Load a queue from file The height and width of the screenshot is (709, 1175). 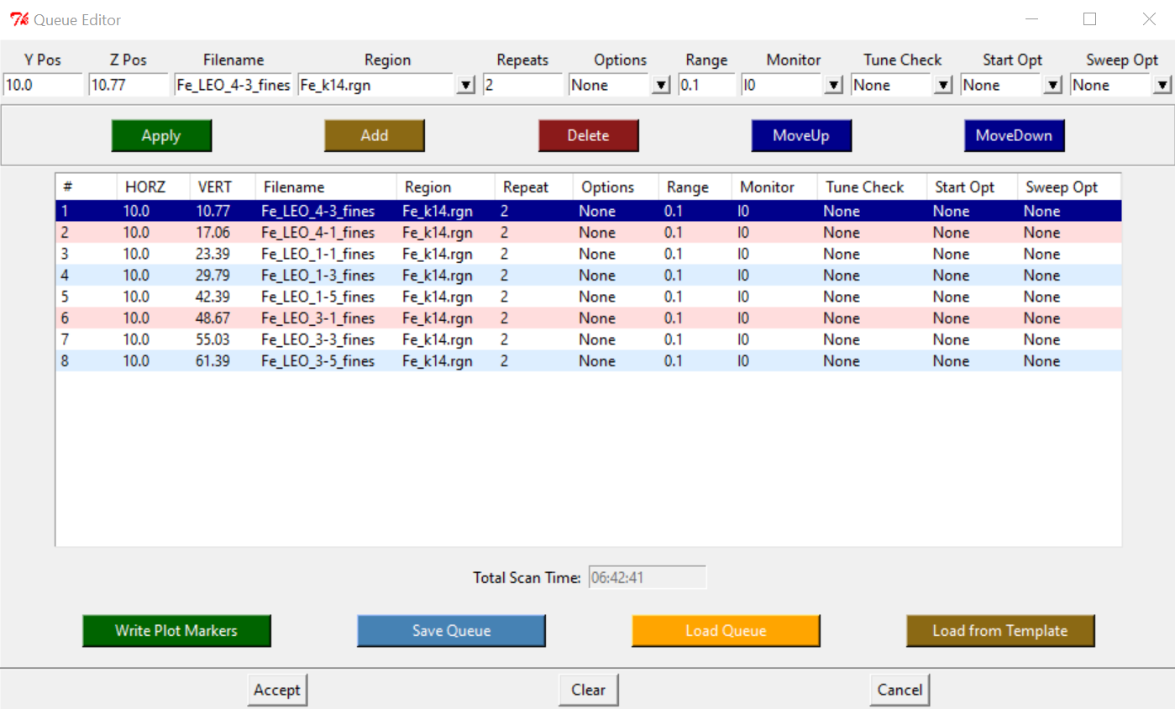pos(726,631)
